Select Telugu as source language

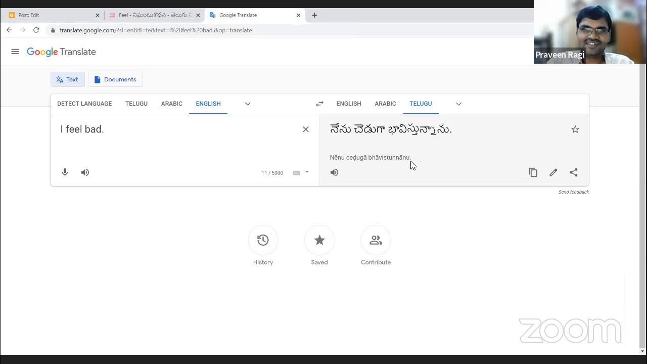pyautogui.click(x=136, y=104)
